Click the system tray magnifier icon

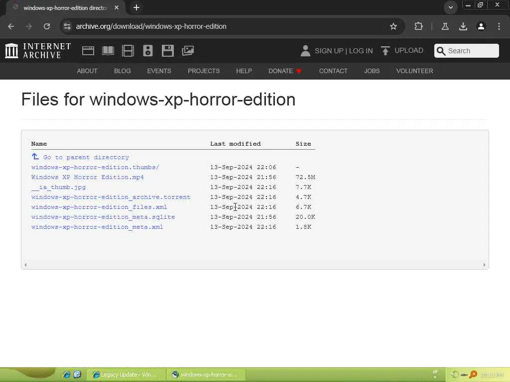473,375
